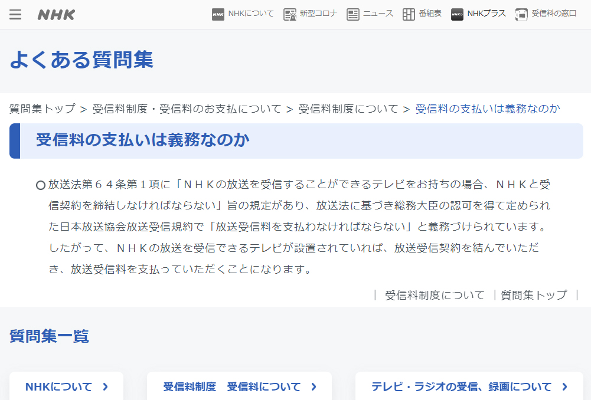Open the hamburger menu

point(15,15)
